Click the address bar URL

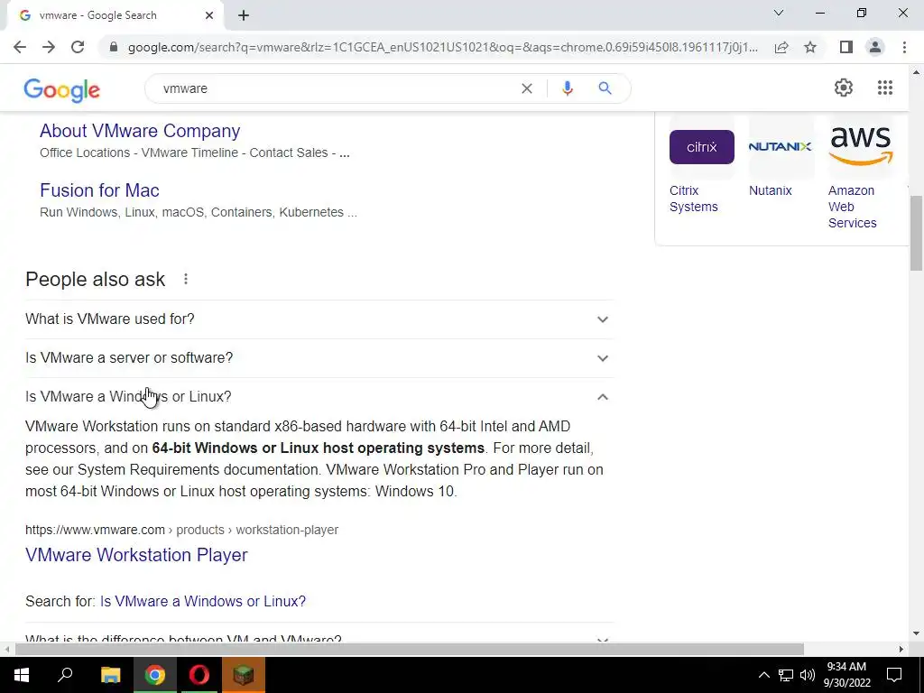tap(442, 47)
